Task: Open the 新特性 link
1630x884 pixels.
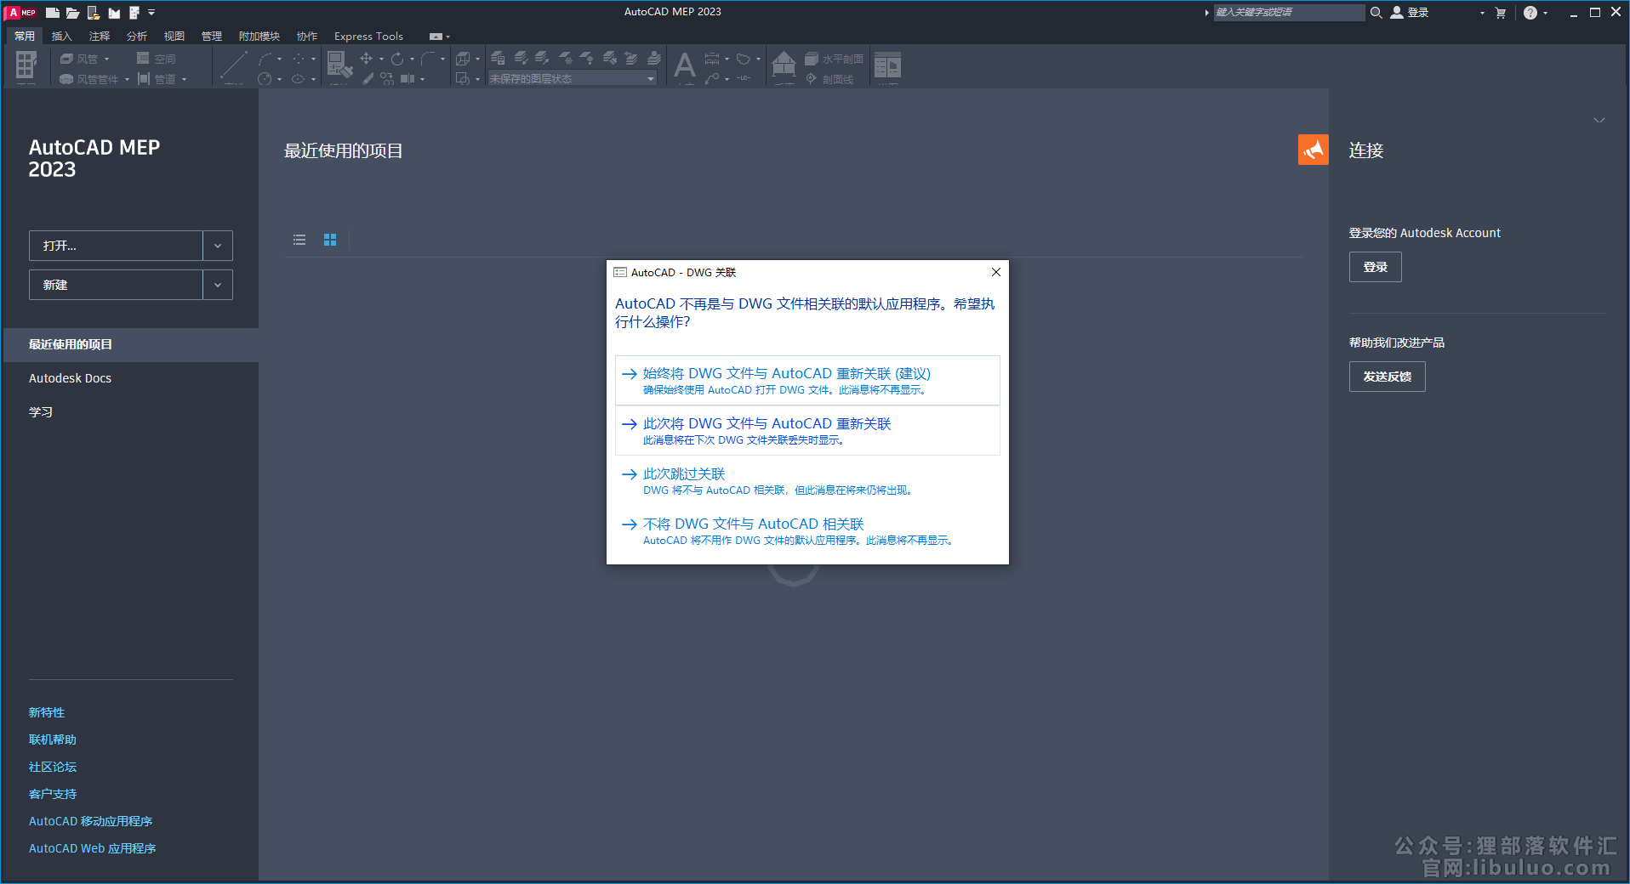Action: (47, 712)
